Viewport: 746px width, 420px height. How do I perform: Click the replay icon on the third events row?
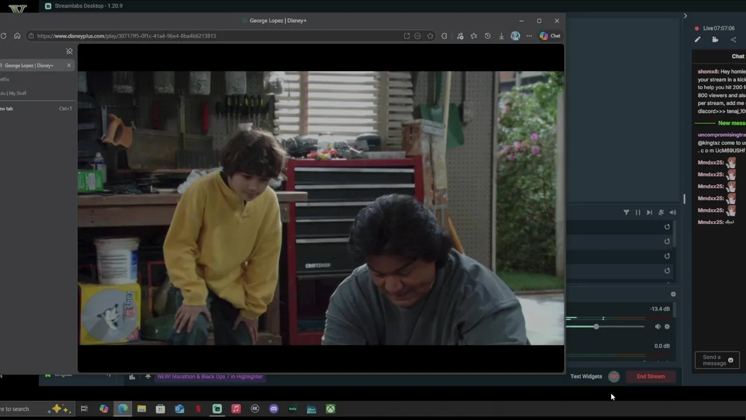pyautogui.click(x=667, y=256)
